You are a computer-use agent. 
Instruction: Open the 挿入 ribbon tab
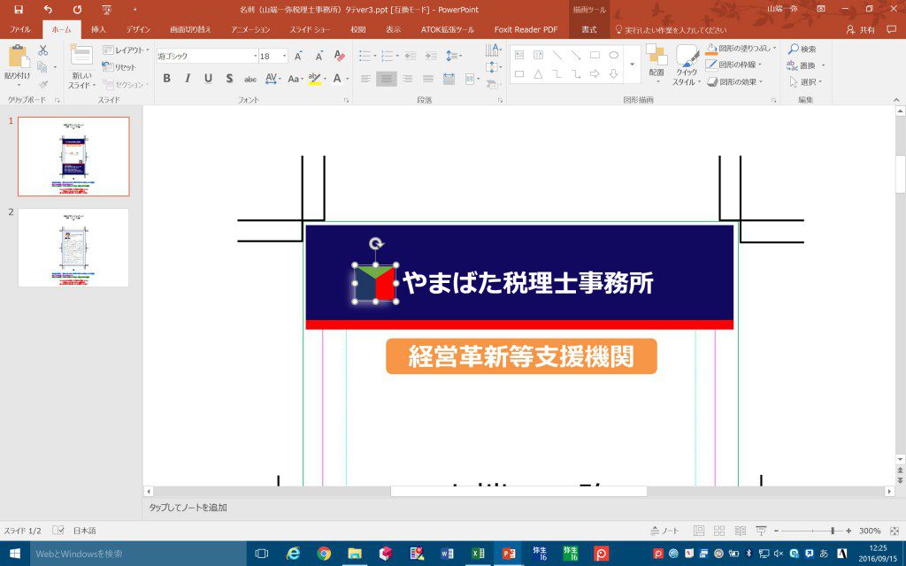pyautogui.click(x=98, y=29)
